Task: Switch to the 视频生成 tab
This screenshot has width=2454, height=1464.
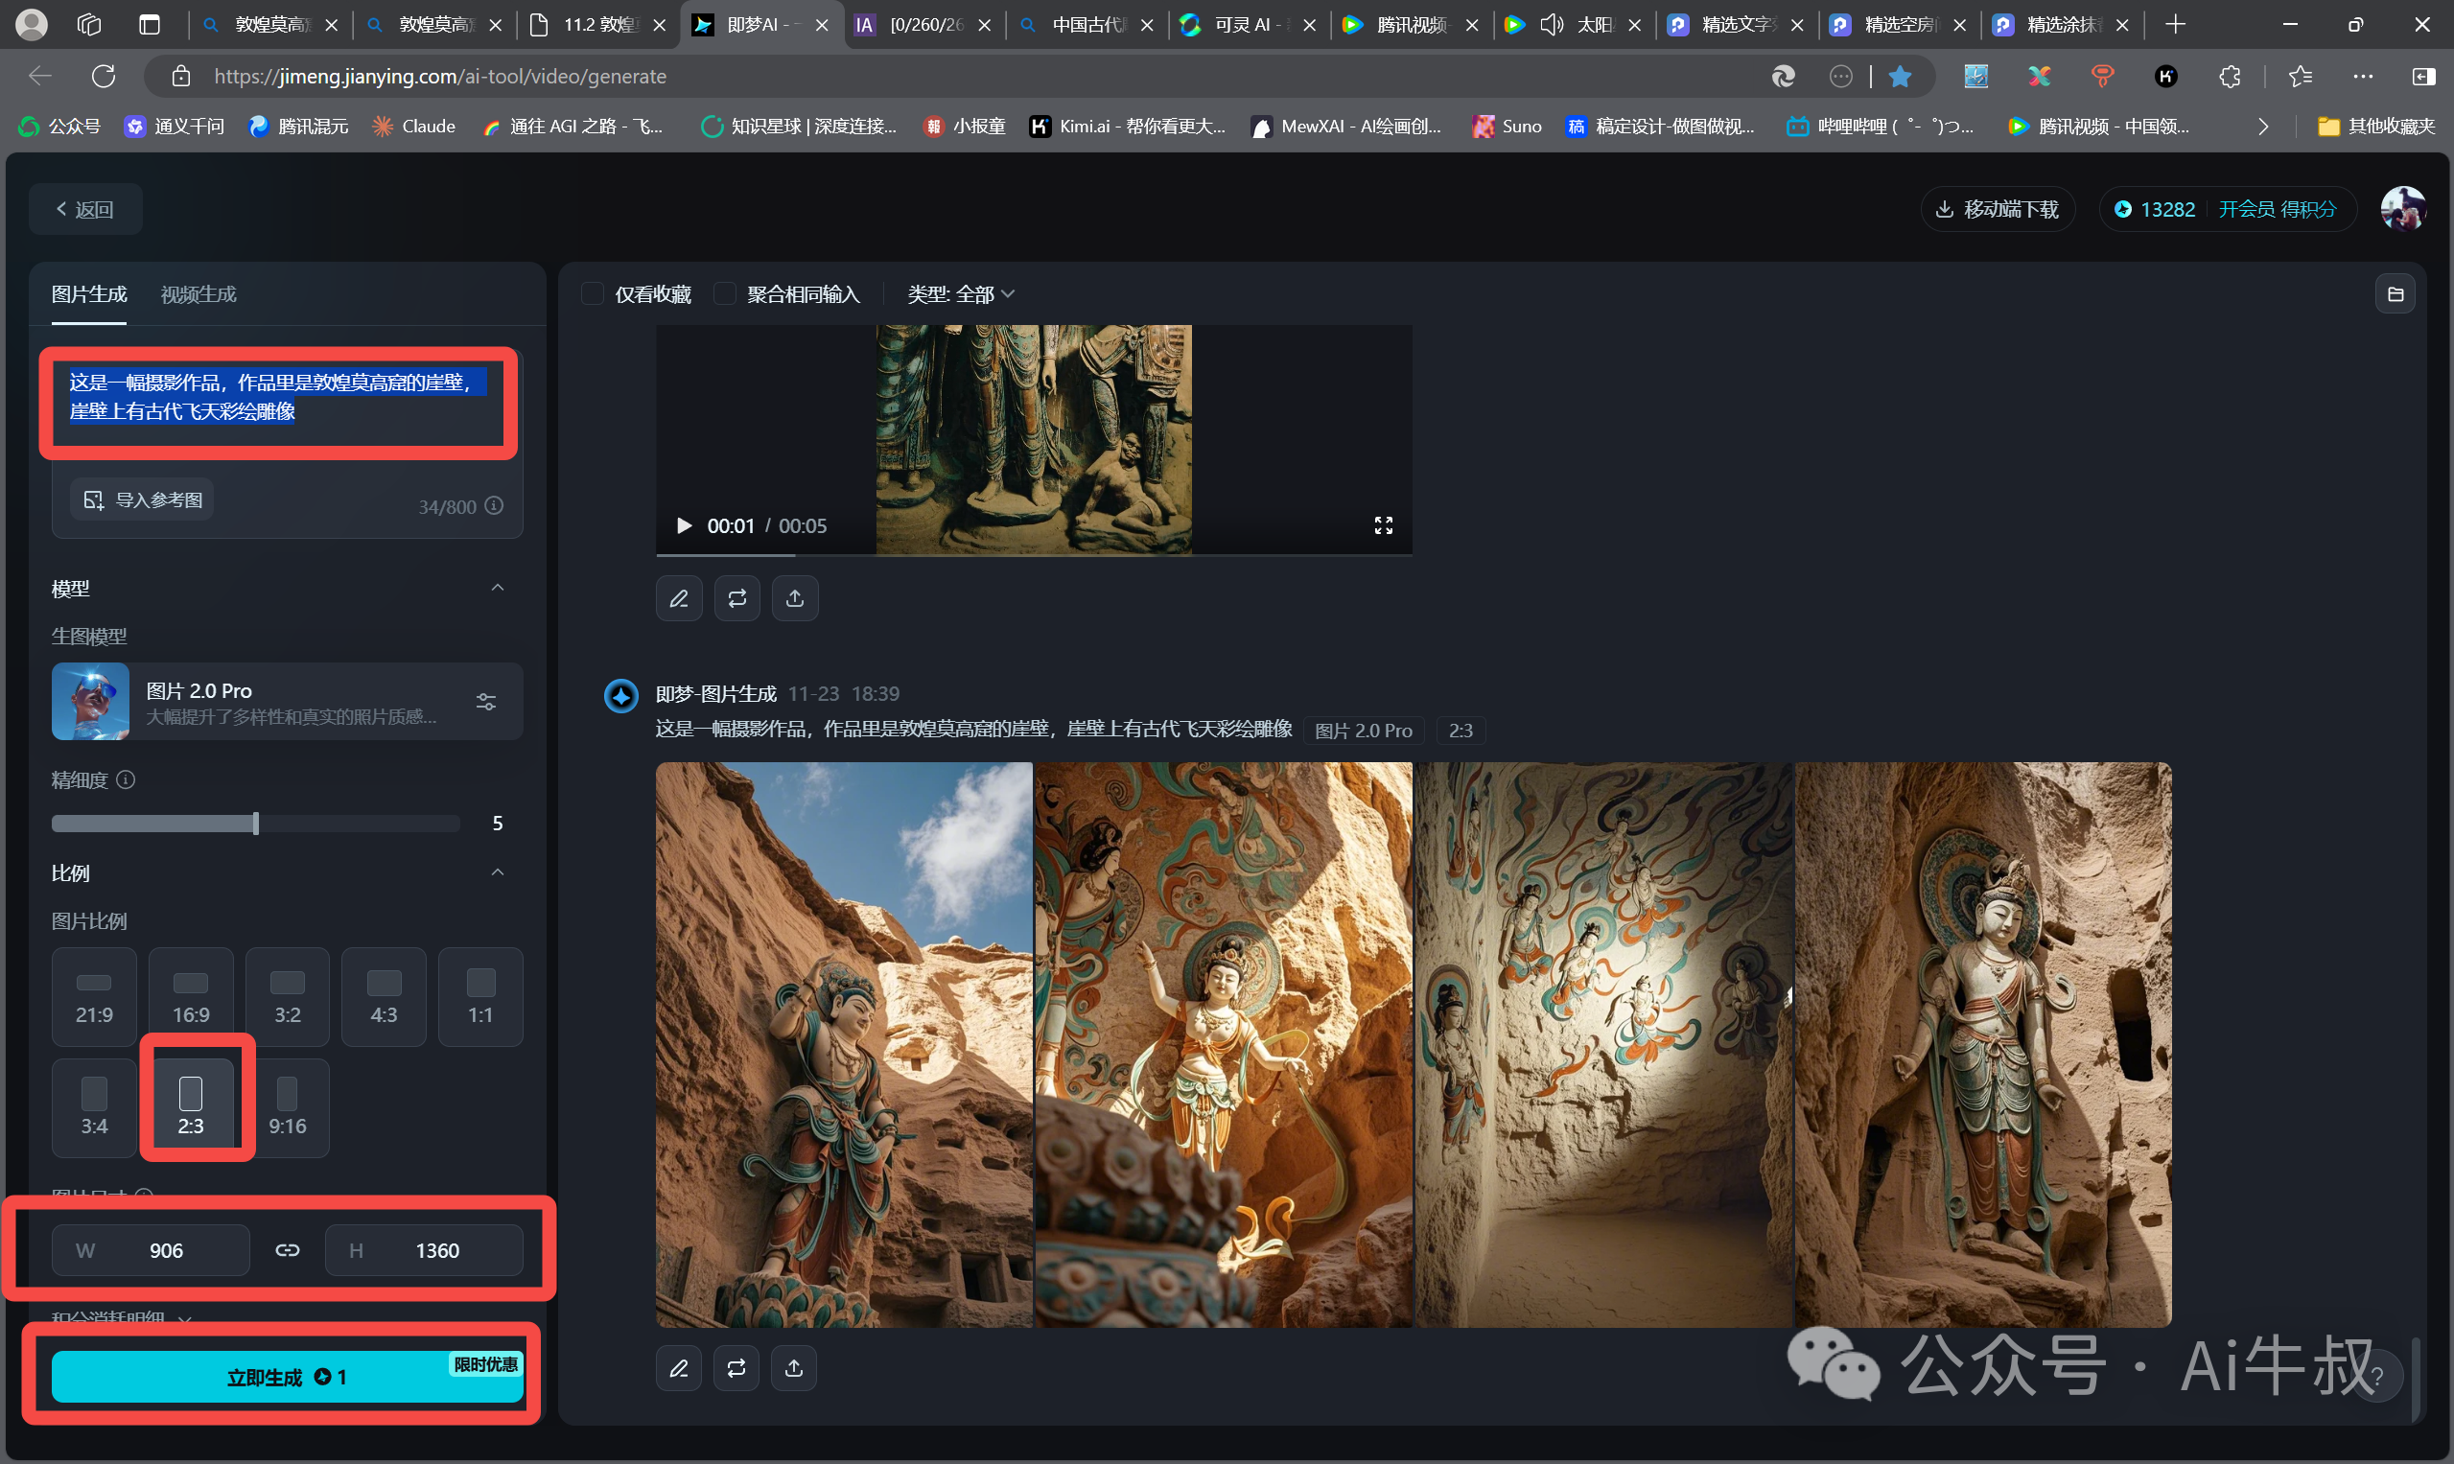Action: tap(199, 294)
